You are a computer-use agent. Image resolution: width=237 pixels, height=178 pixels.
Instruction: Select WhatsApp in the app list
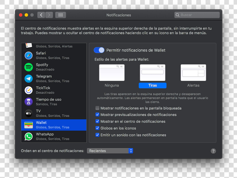tap(54, 137)
